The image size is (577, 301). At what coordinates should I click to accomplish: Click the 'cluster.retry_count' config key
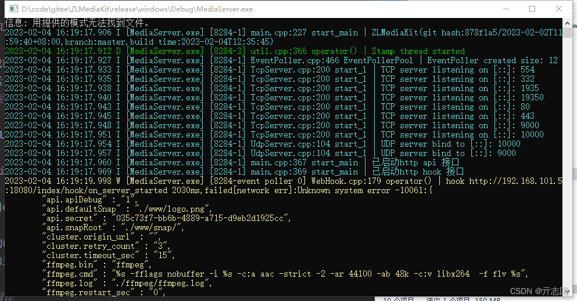click(91, 246)
